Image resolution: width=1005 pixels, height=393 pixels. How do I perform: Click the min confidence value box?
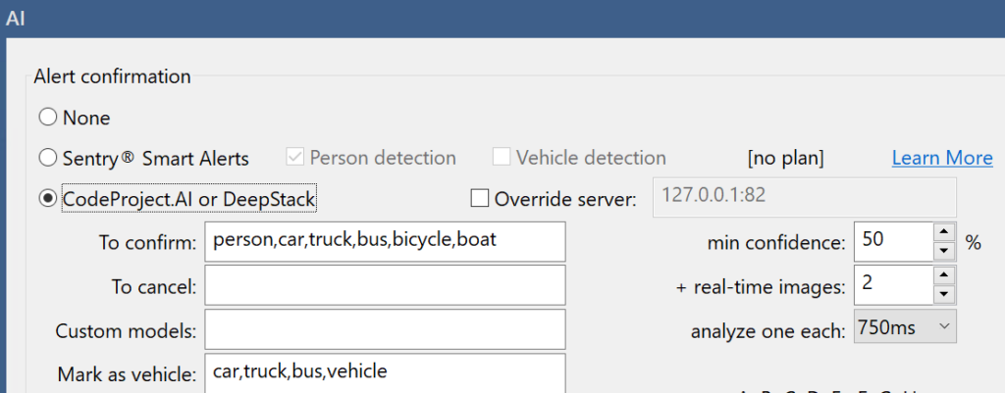pos(893,242)
